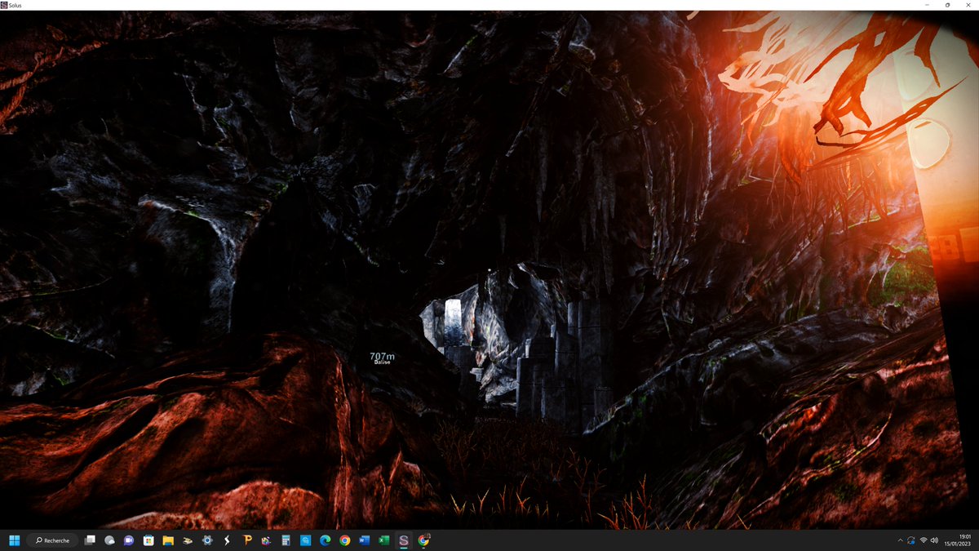Restore down the Solus window
This screenshot has width=979, height=551.
[947, 5]
